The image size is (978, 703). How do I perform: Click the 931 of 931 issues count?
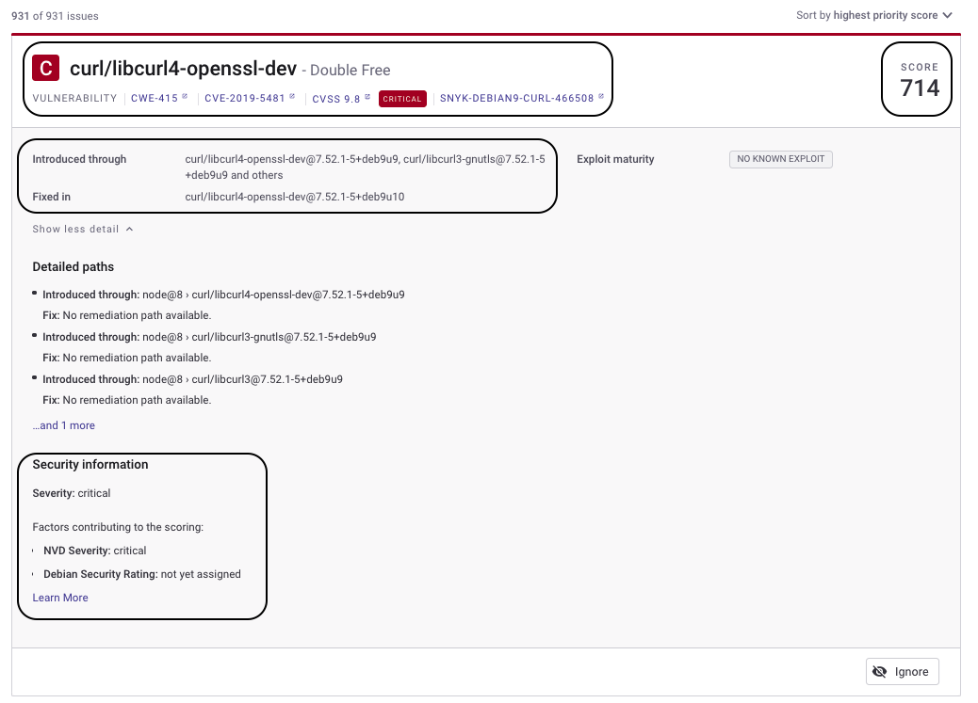55,16
